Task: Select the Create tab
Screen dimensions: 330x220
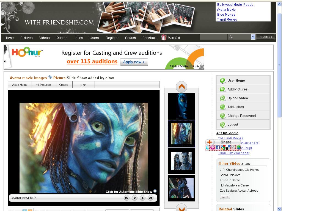Action: [64, 85]
